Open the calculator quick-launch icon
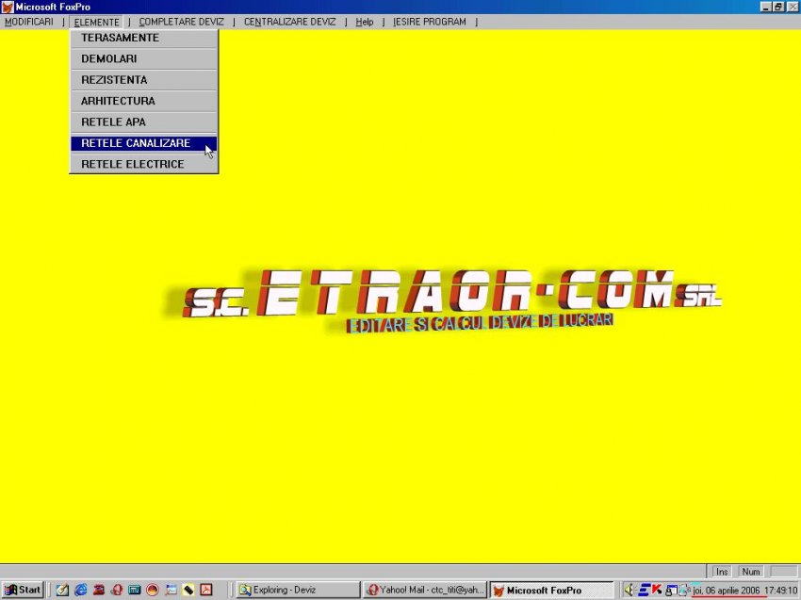The image size is (801, 600). click(135, 590)
